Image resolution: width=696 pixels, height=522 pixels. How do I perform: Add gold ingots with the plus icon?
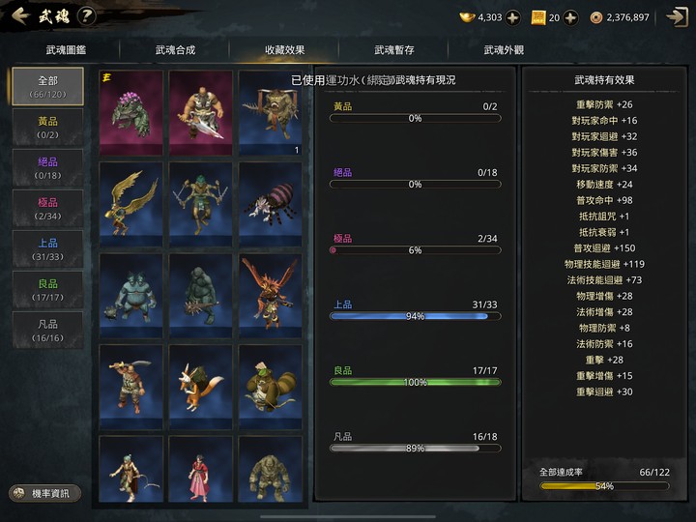point(512,17)
